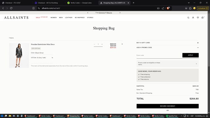The width and height of the screenshot is (210, 118).
Task: Bookmark this page
Action: [x=33, y=8]
